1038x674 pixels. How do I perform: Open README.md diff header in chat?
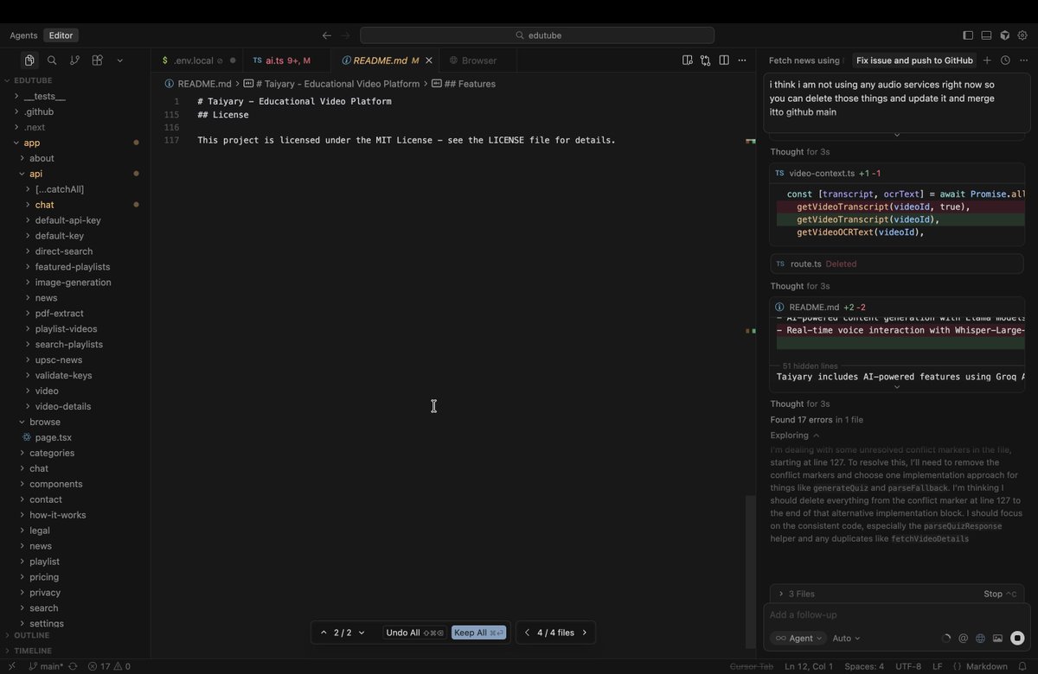(x=897, y=307)
